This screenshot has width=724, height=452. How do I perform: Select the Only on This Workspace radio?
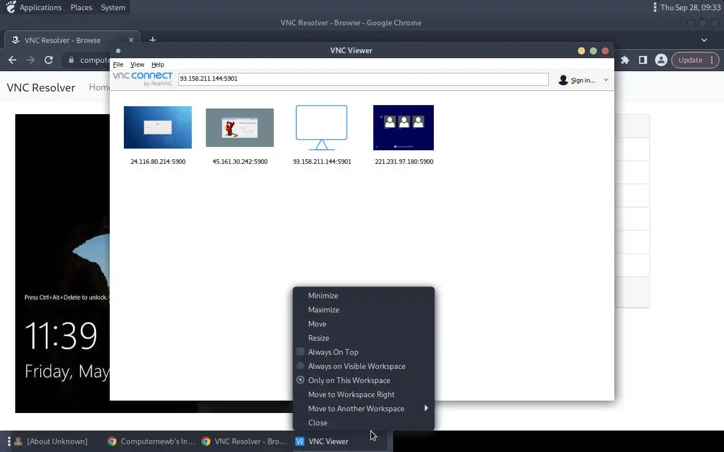(300, 380)
